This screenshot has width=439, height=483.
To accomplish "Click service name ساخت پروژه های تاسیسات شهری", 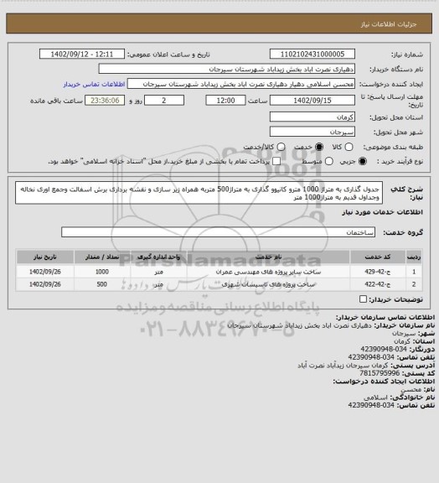I will tap(268, 284).
